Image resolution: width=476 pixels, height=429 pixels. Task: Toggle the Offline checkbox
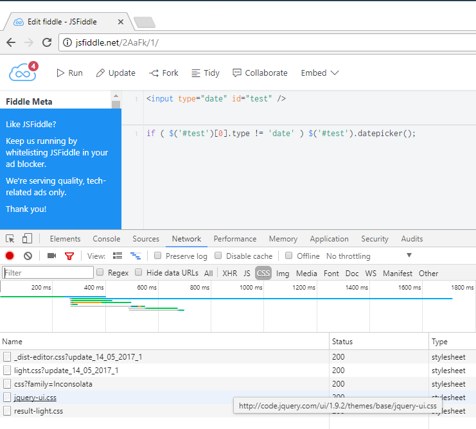[288, 256]
